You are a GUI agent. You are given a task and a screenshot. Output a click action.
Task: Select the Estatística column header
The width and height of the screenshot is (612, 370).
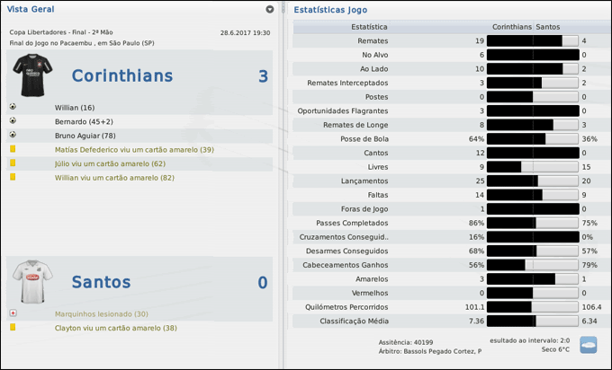click(369, 27)
